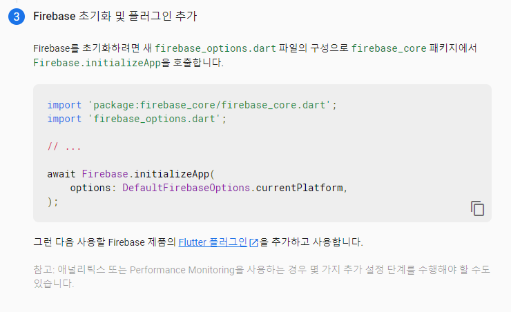Click the closing ');' code line

point(52,202)
